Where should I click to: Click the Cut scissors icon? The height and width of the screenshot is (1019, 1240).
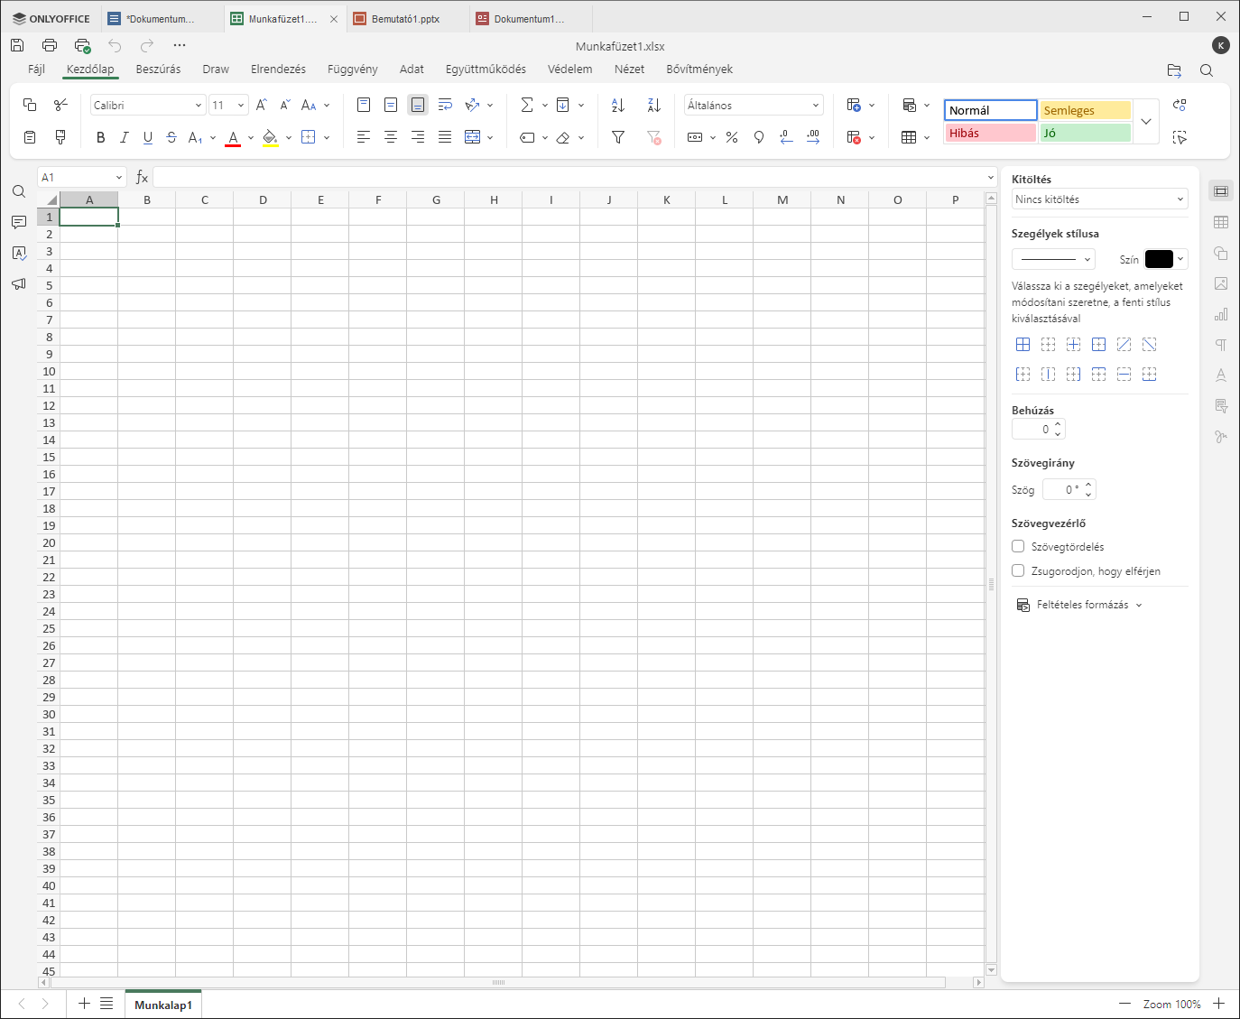point(60,105)
